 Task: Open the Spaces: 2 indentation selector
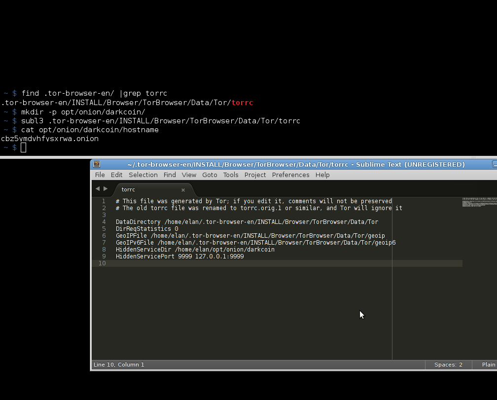pyautogui.click(x=448, y=364)
